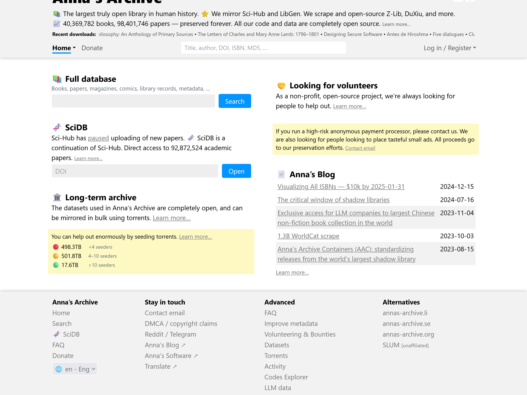Click the external arrow beside Anna's Software
Screen dimensions: 527x395
(x=196, y=356)
